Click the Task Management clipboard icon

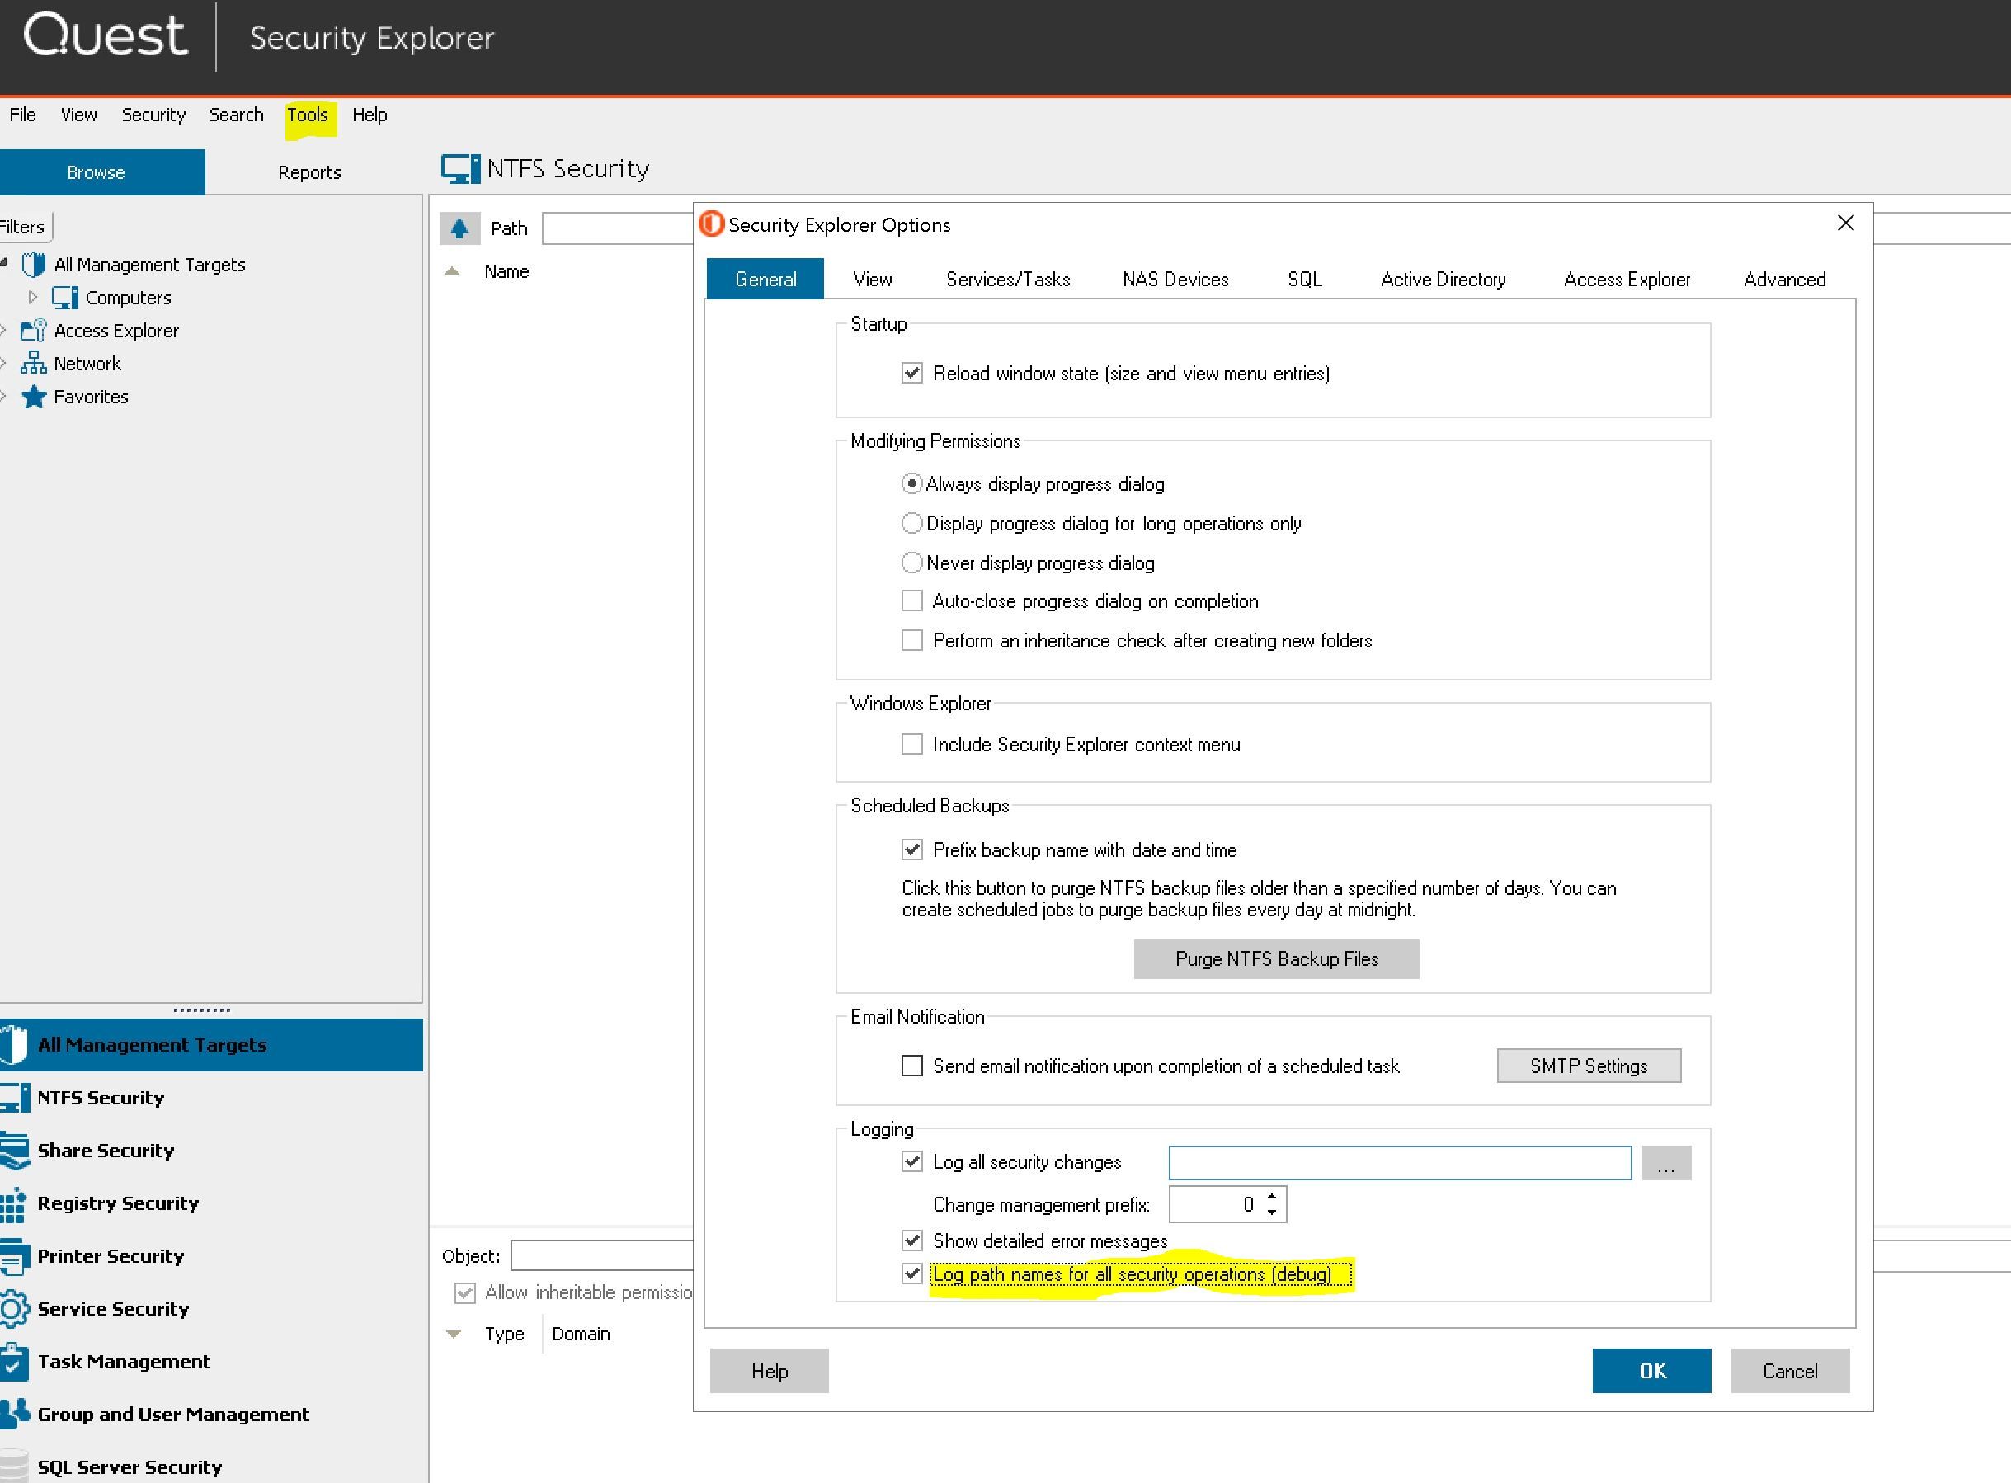tap(14, 1362)
